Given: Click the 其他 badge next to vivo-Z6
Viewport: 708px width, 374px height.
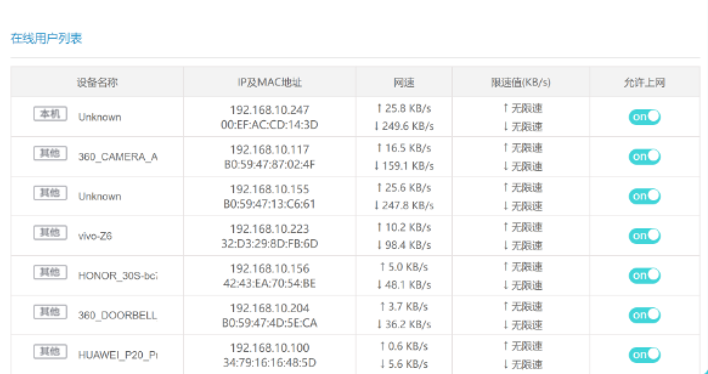Looking at the screenshot, I should 50,232.
